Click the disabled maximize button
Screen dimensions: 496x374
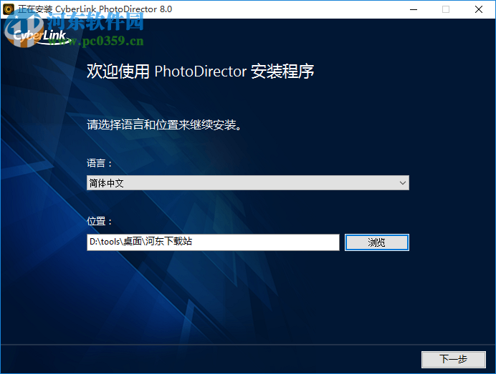[x=446, y=9]
